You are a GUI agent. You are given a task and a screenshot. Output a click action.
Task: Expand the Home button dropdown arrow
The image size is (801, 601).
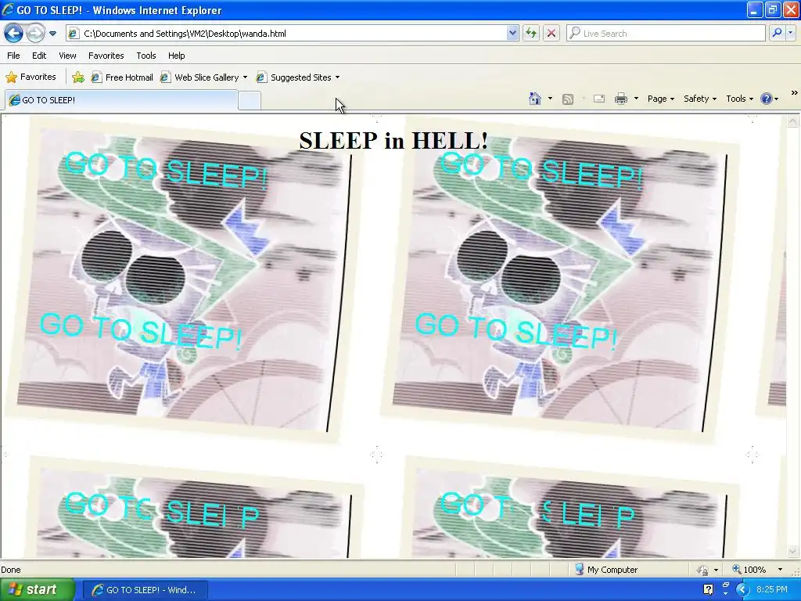[550, 99]
